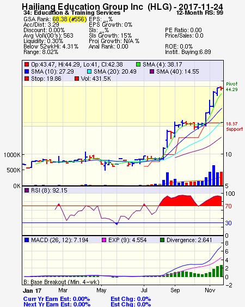This screenshot has width=245, height=307.
Task: Click the Sep date axis label
Action: (175, 290)
